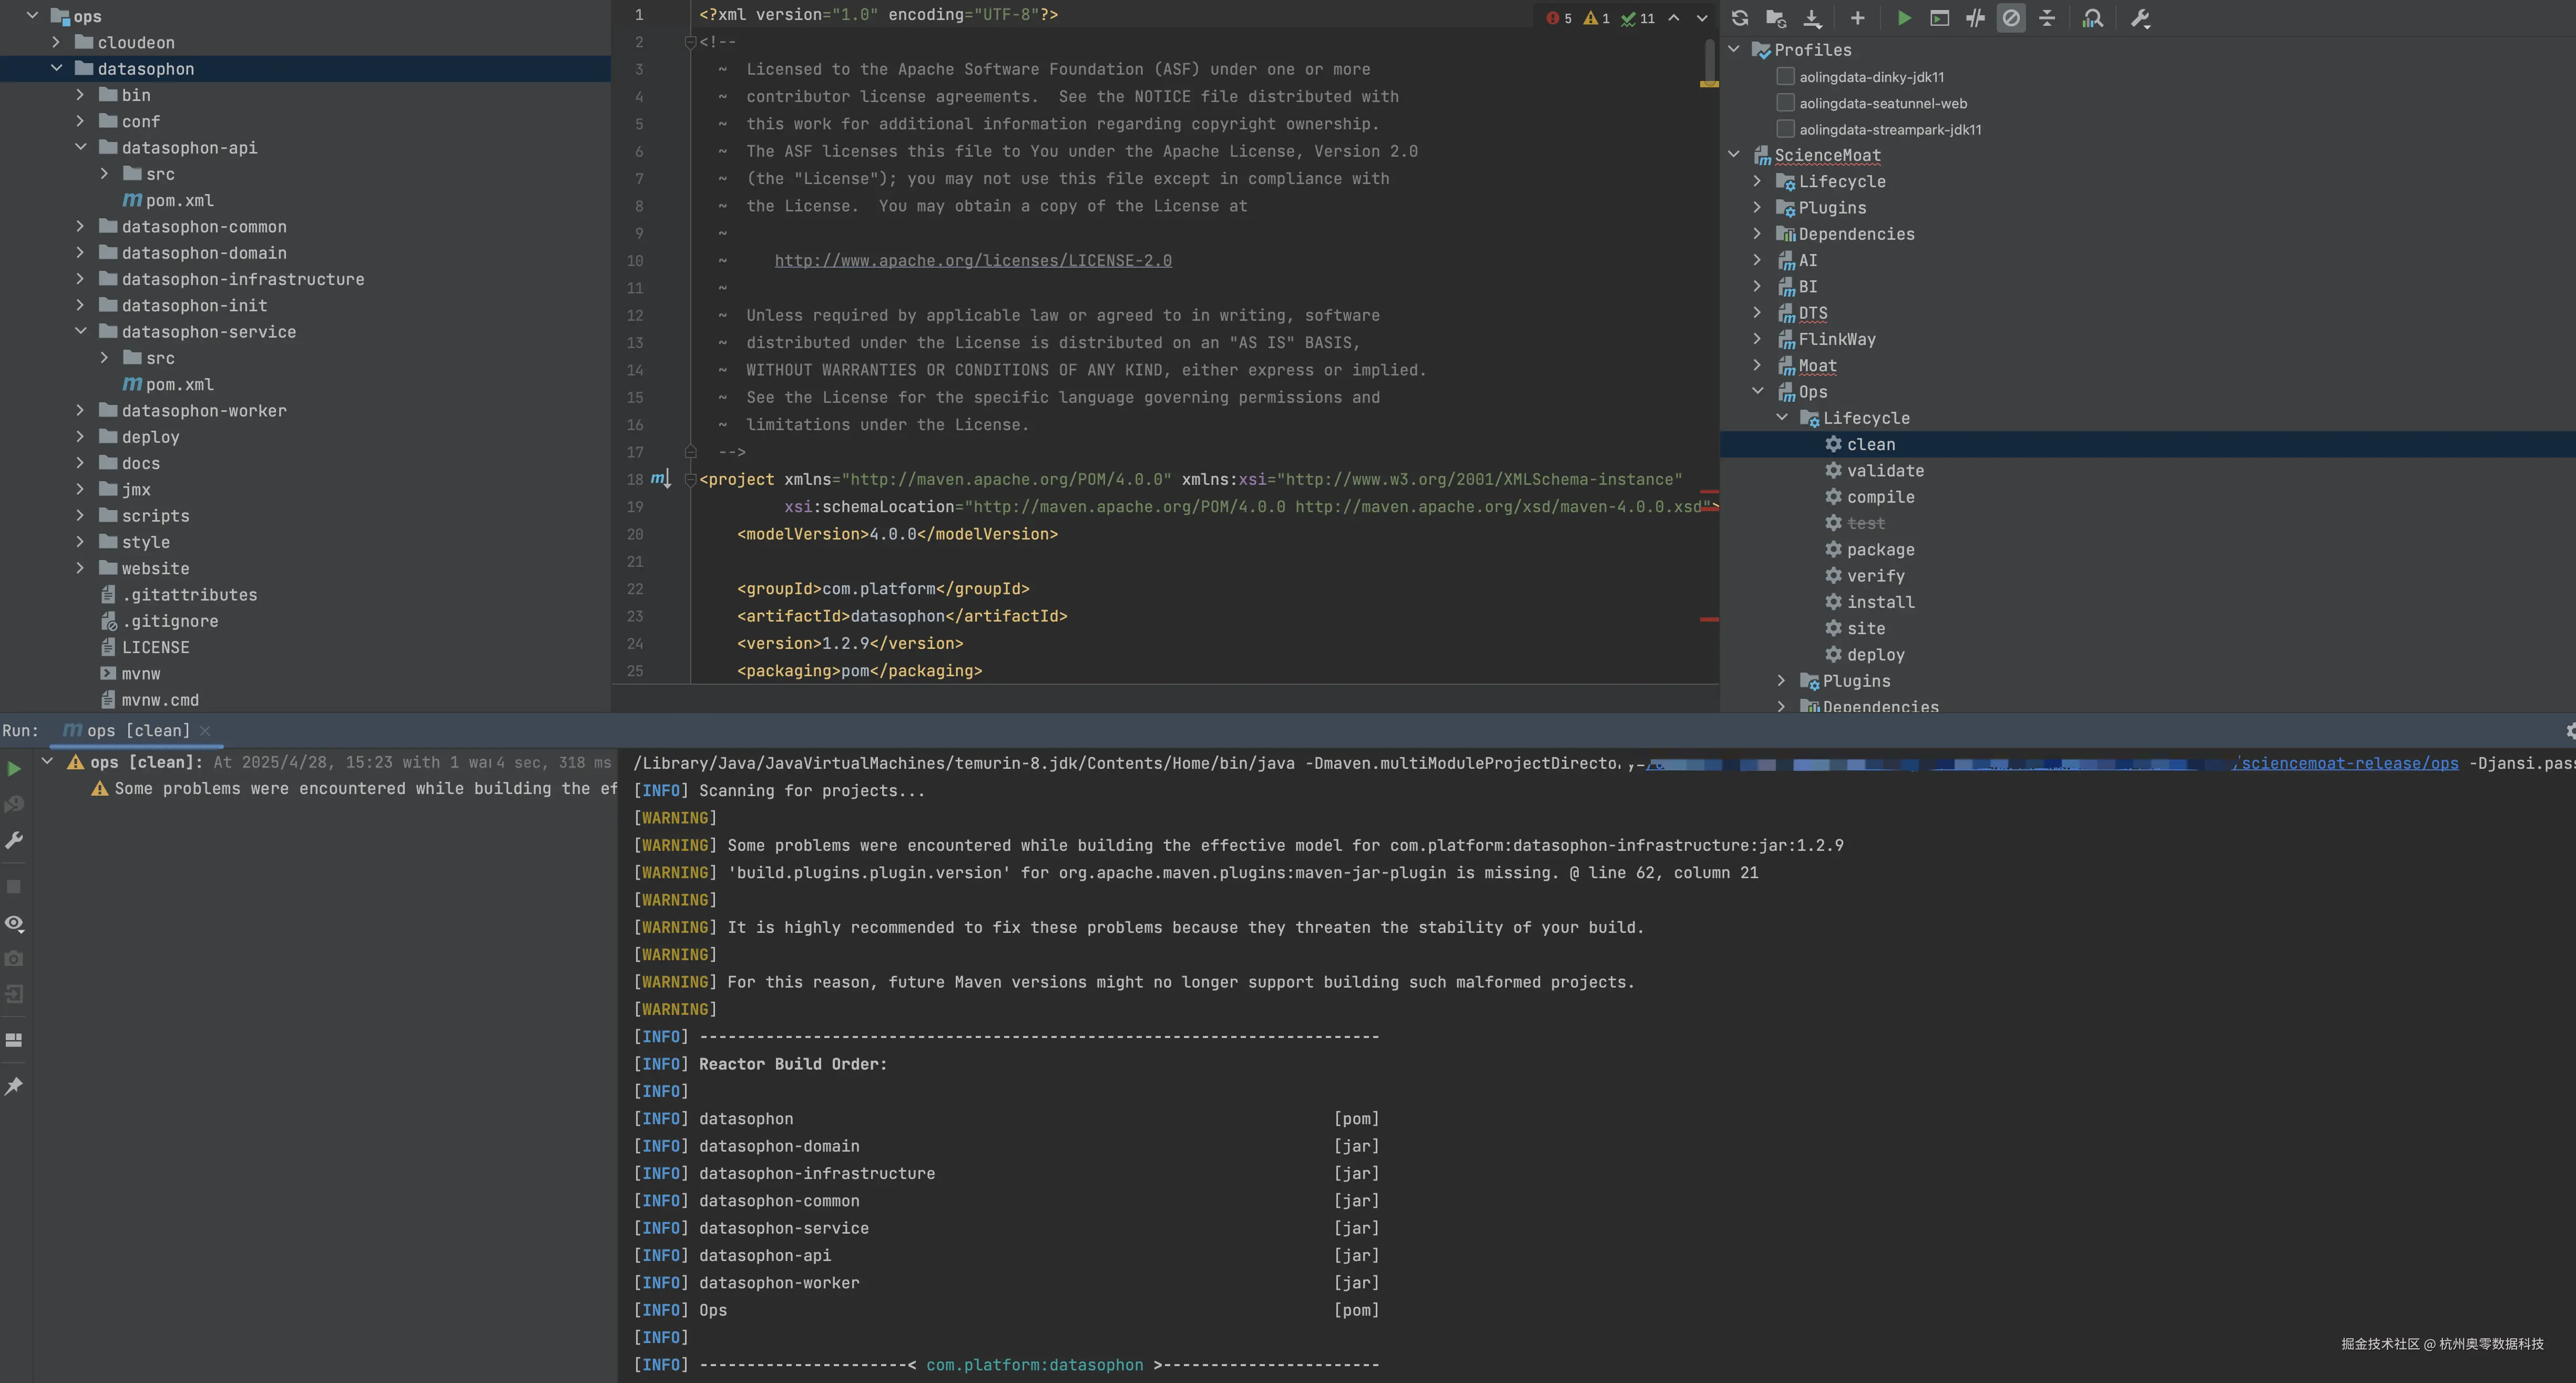This screenshot has height=1383, width=2576.
Task: Run Maven build with green play icon
Action: point(1904,18)
